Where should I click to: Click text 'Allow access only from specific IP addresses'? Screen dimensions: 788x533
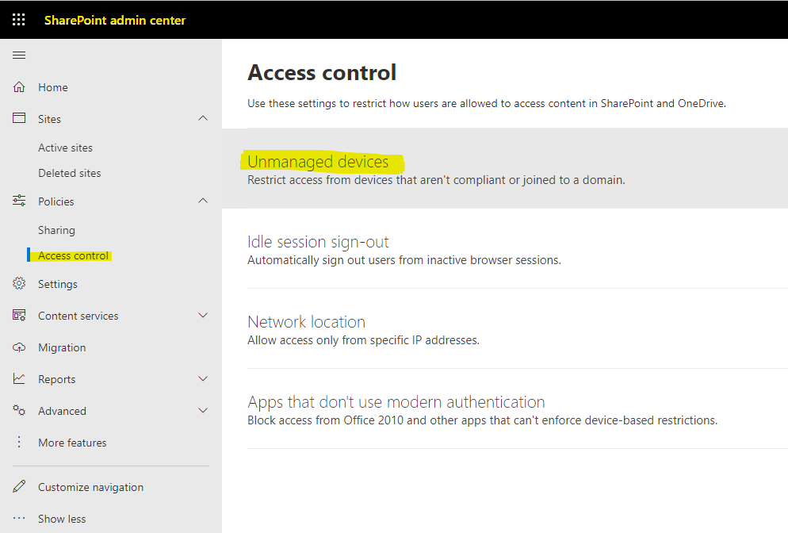(x=362, y=340)
